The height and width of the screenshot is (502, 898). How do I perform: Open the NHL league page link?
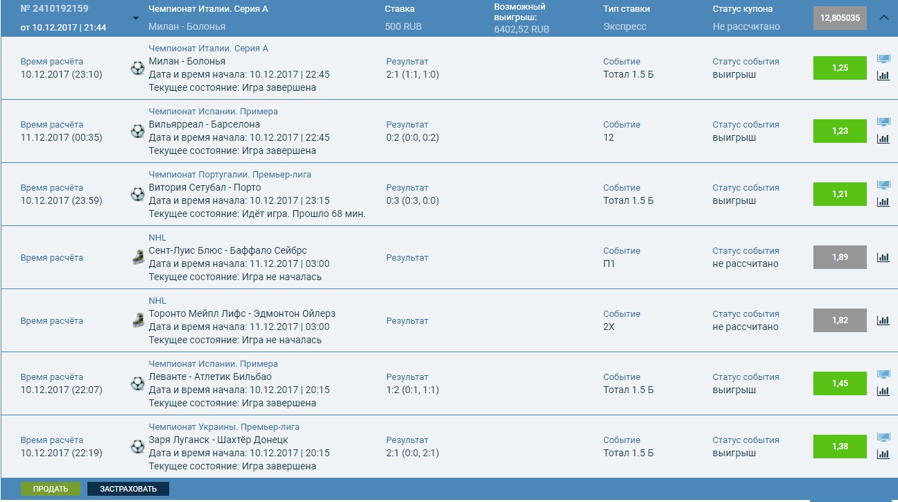pos(157,237)
